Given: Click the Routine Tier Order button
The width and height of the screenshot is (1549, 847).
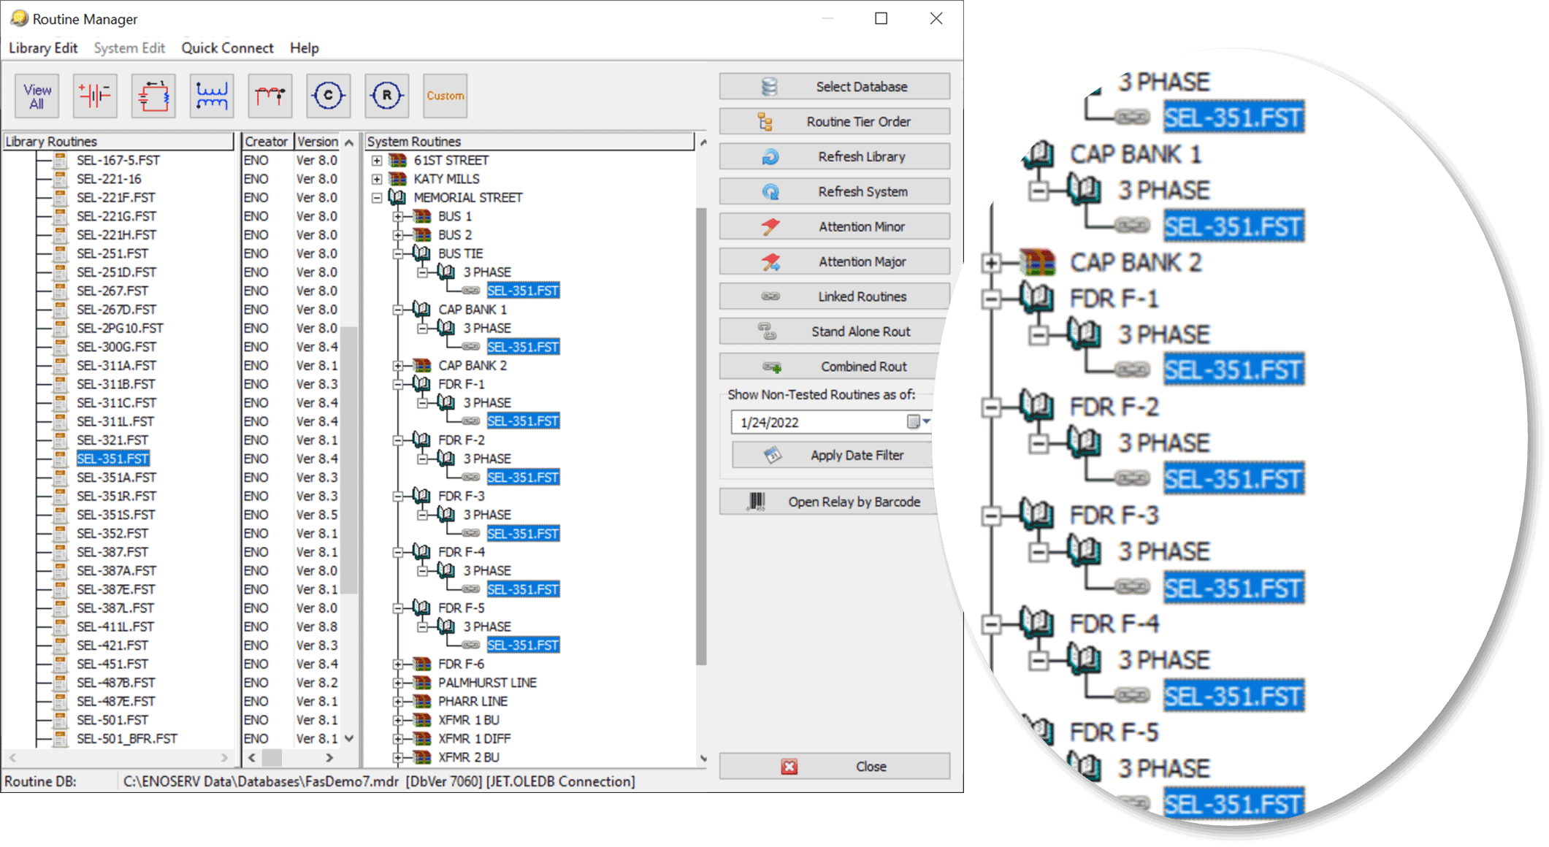Looking at the screenshot, I should (x=834, y=122).
